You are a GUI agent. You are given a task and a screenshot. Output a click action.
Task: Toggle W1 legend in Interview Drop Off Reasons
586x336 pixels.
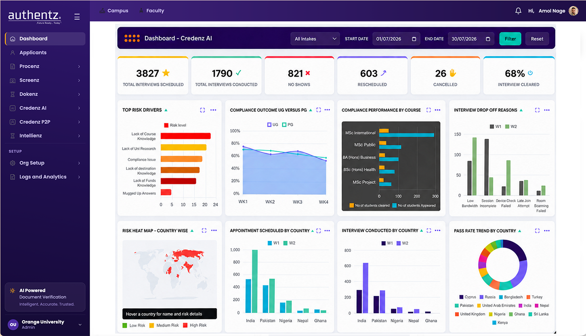click(x=495, y=127)
